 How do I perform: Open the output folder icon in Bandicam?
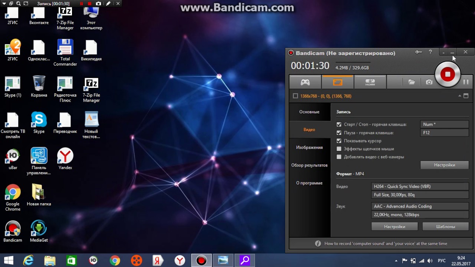coord(412,82)
